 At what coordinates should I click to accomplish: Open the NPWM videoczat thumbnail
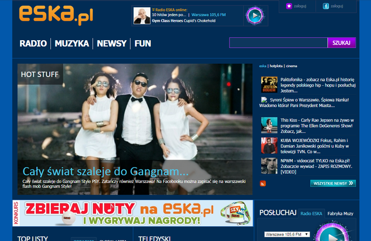click(269, 166)
